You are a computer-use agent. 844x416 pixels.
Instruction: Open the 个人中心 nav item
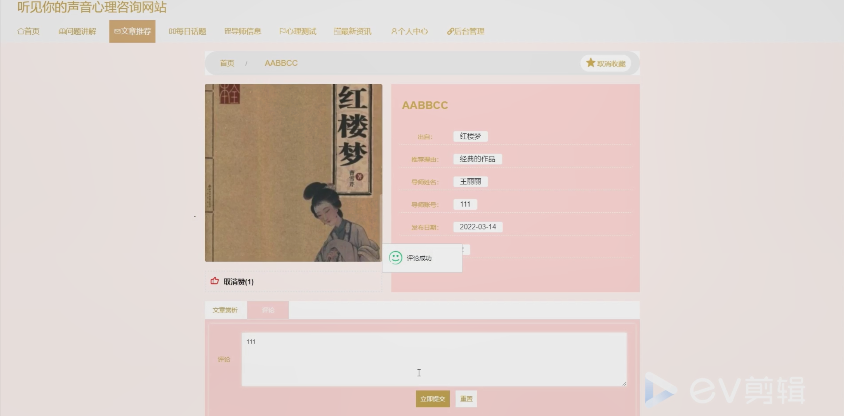tap(409, 31)
